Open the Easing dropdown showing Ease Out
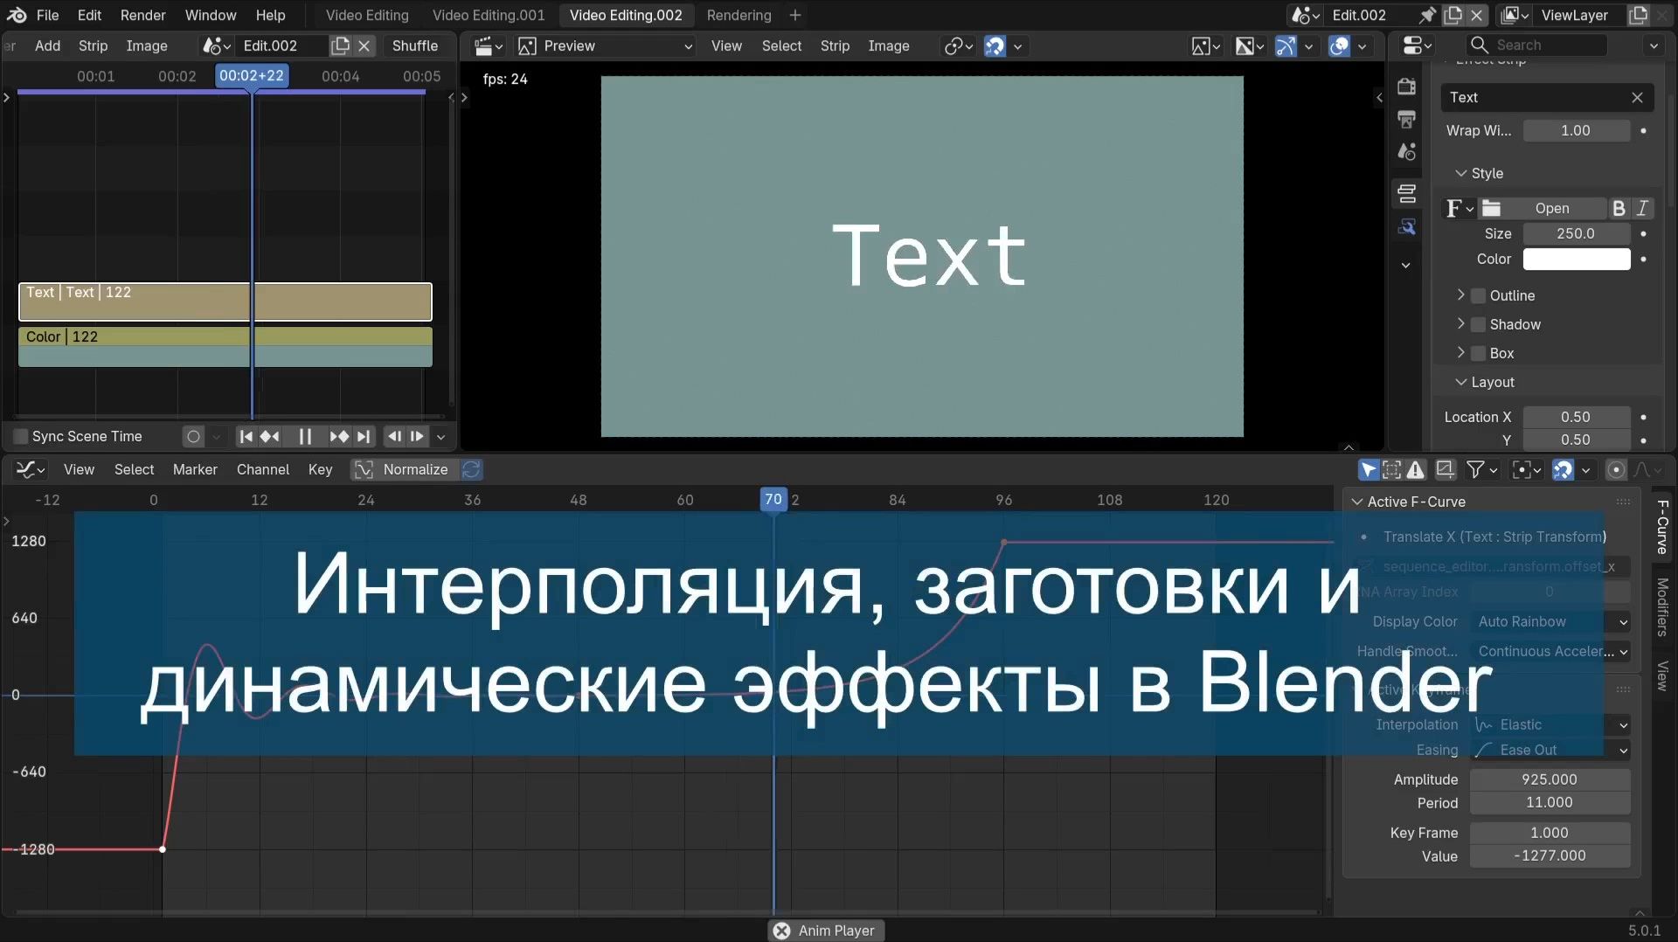This screenshot has width=1678, height=942. click(x=1547, y=750)
